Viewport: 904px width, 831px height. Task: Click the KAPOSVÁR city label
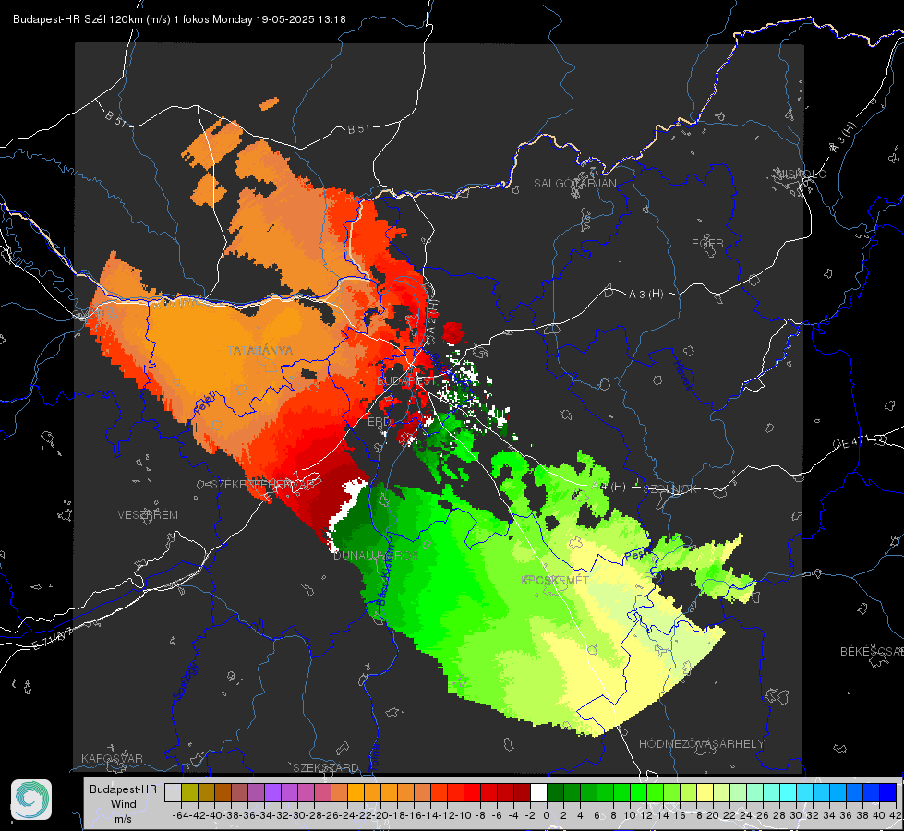112,758
